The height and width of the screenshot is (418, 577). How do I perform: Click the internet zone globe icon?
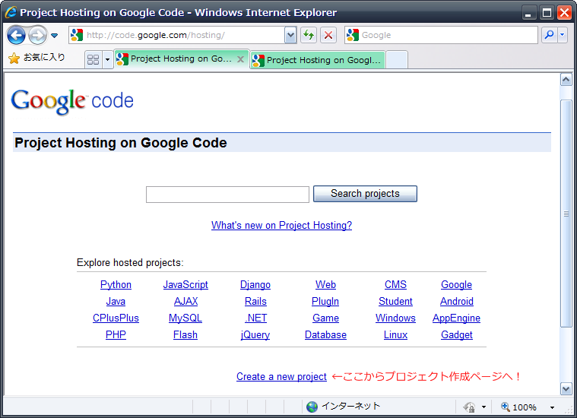[312, 407]
